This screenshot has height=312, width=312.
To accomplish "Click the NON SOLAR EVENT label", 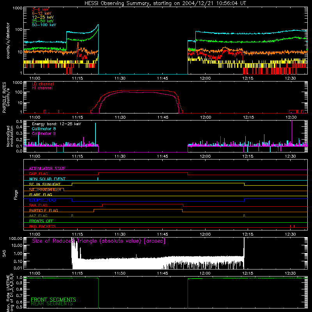I will coord(47,179).
